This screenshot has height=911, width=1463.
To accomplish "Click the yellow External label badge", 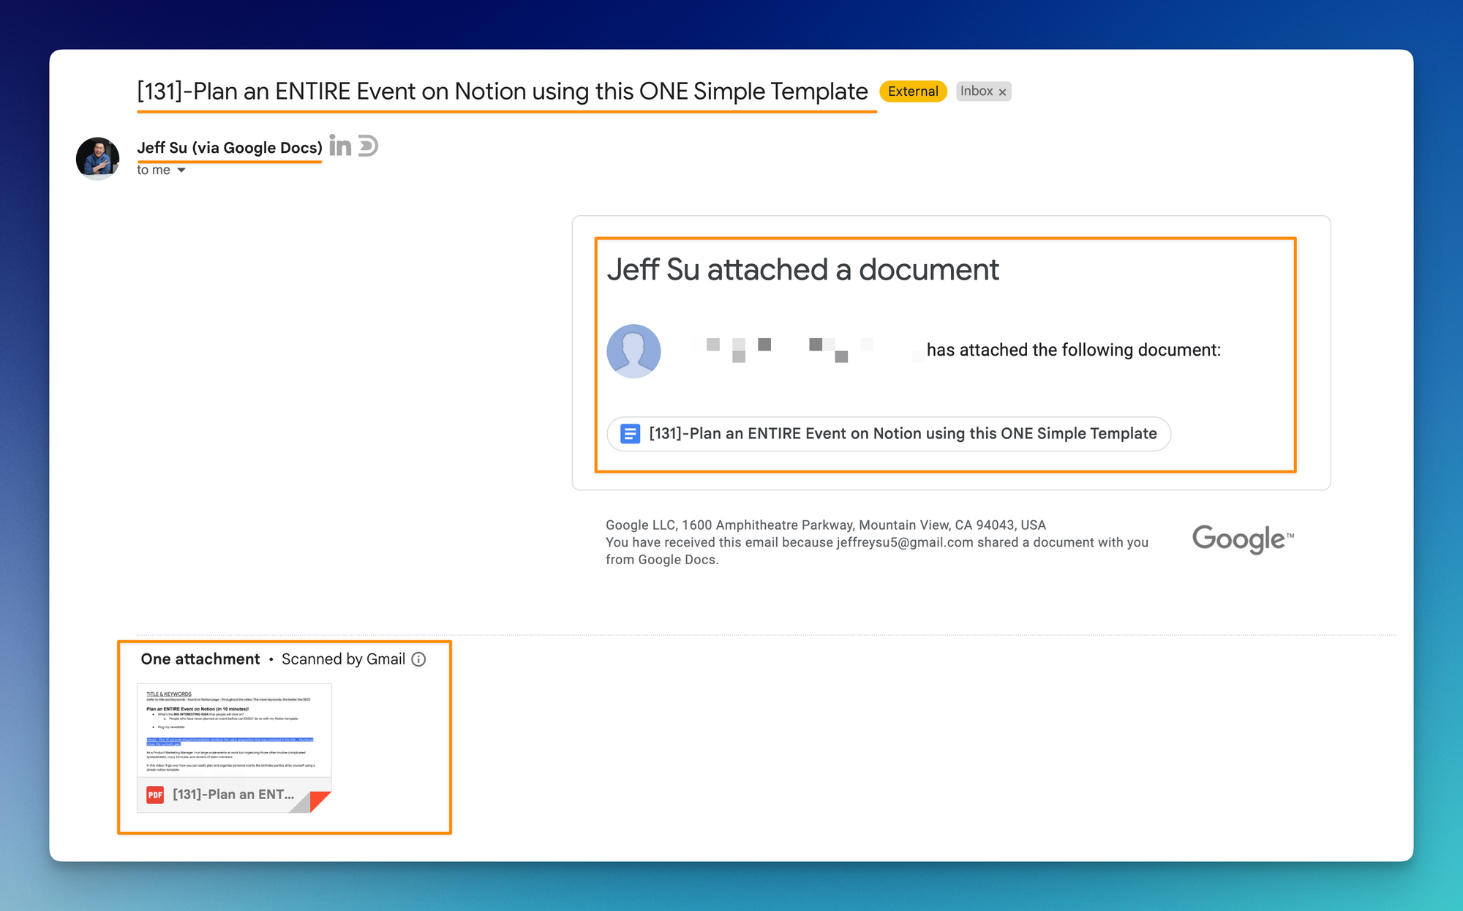I will 913,91.
